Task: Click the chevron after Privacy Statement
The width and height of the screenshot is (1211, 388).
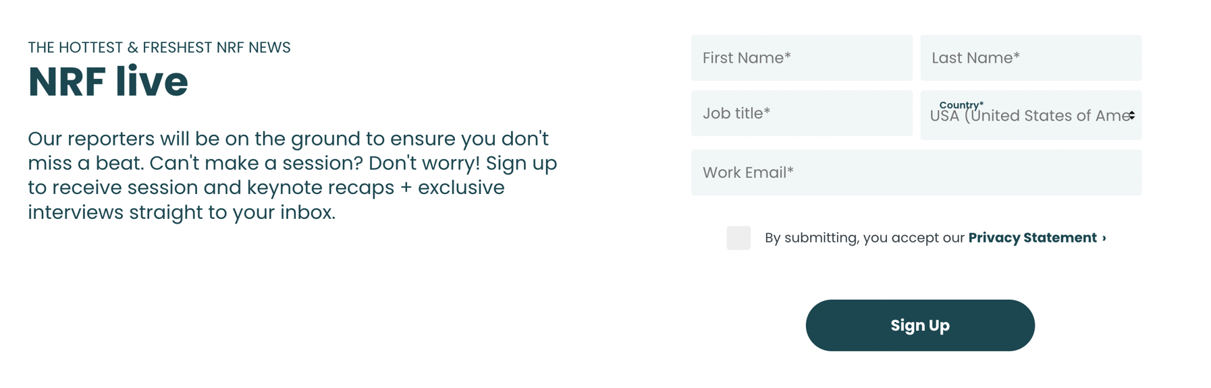Action: (1104, 238)
